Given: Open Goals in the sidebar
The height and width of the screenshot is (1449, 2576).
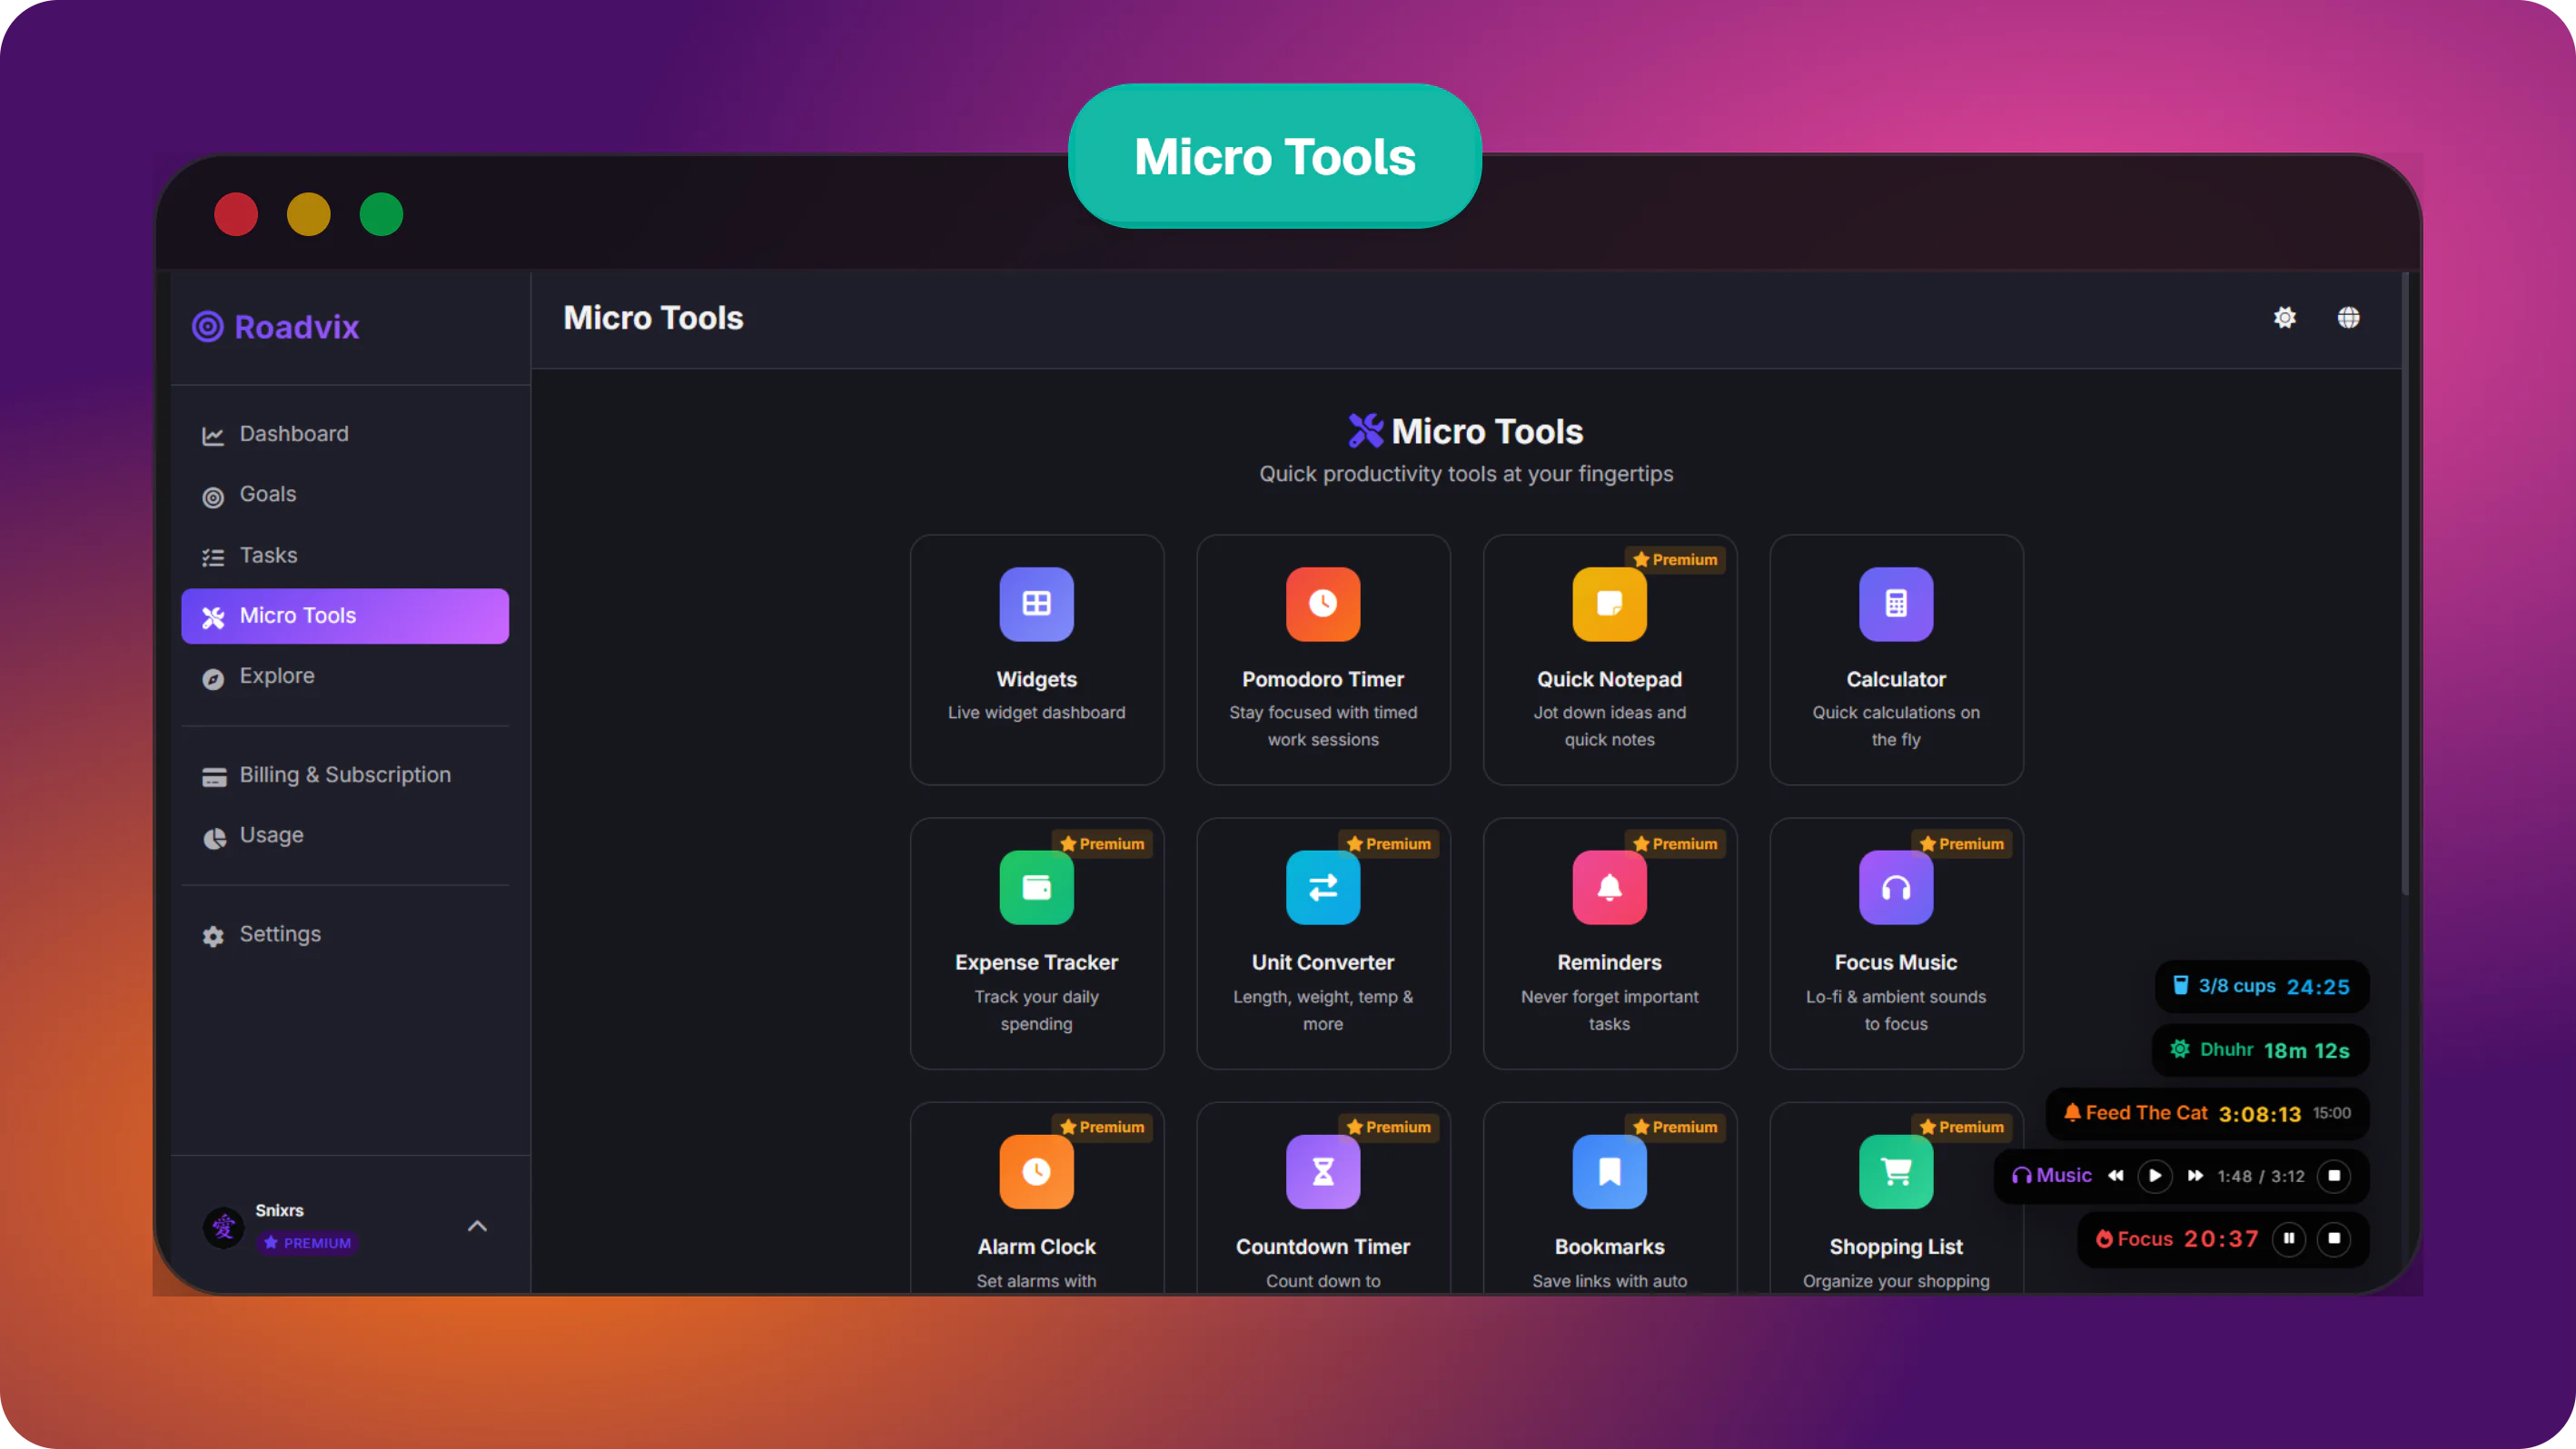Looking at the screenshot, I should [x=345, y=495].
